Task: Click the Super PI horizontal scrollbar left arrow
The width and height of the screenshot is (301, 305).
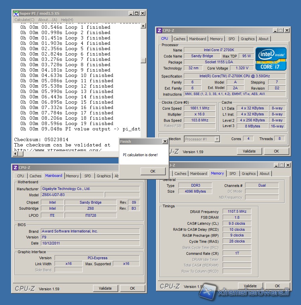Action: 15,154
